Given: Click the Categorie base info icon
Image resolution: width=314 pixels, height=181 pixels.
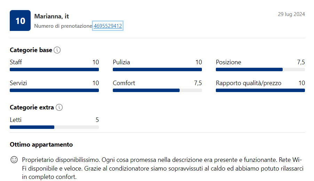Looking at the screenshot, I should tap(57, 50).
